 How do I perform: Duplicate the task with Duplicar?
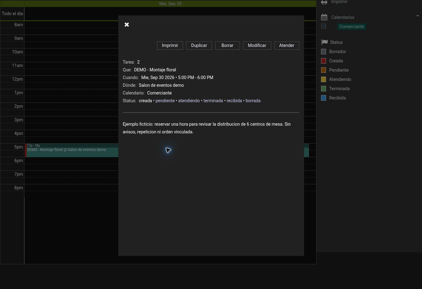[199, 45]
